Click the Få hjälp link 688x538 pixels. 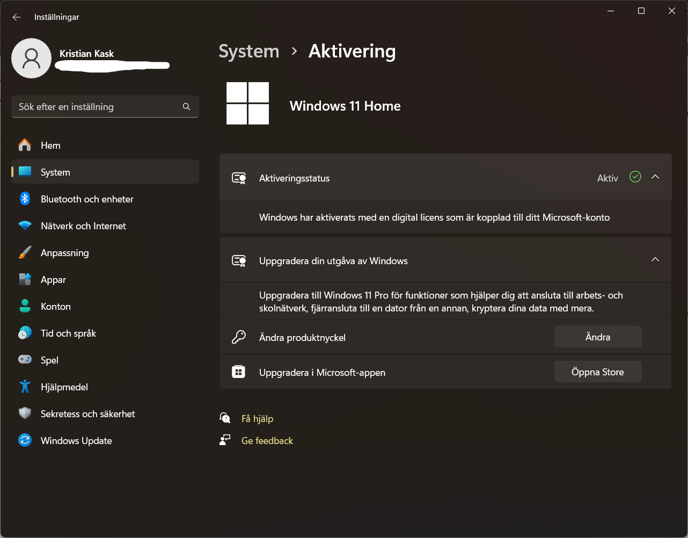258,418
